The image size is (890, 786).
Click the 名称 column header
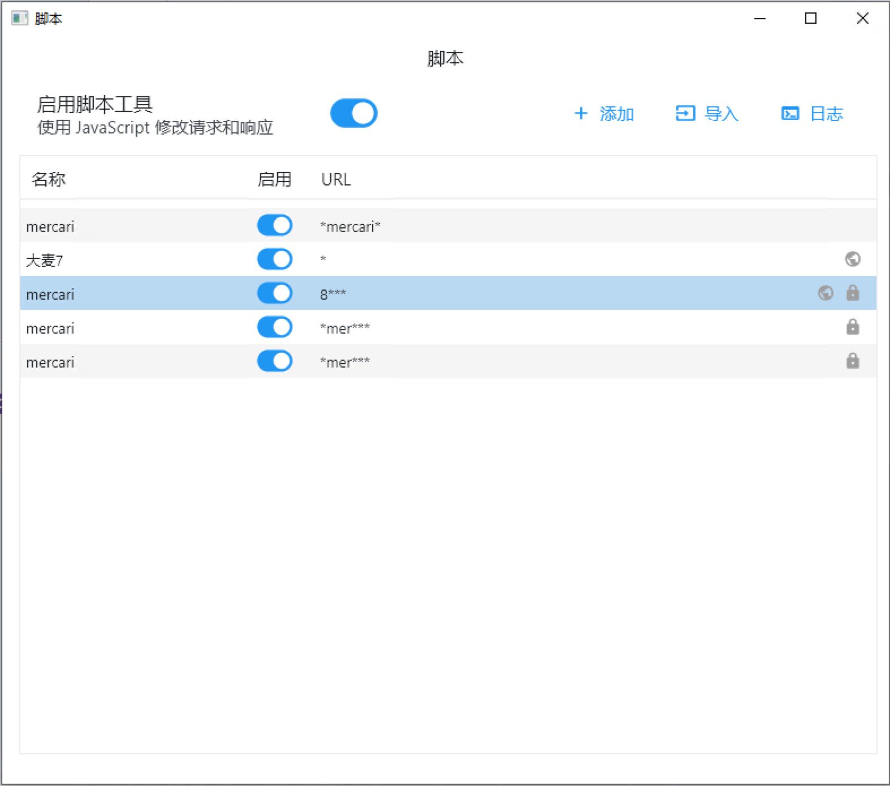(x=49, y=180)
